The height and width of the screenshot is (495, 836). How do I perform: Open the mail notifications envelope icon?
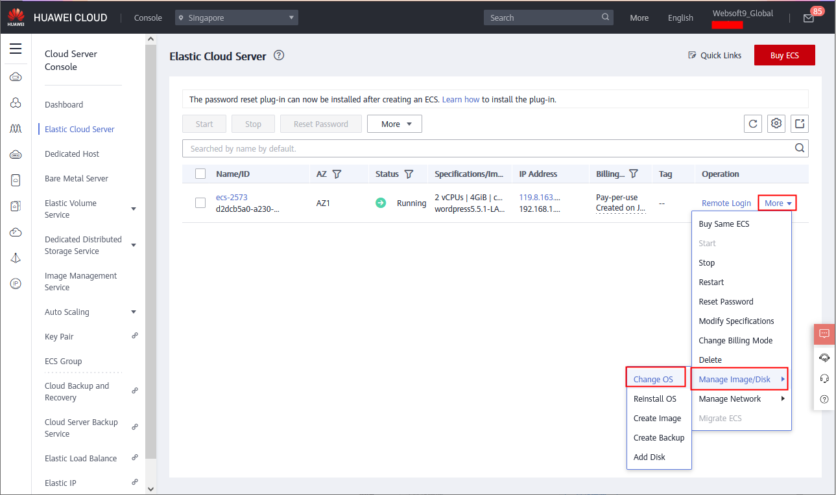[x=808, y=18]
